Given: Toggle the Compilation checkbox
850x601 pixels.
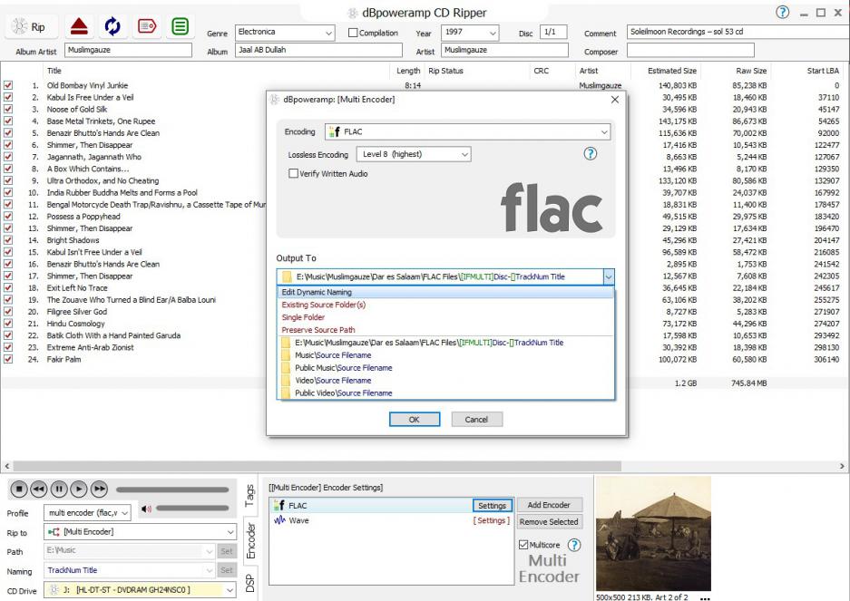Looking at the screenshot, I should click(x=353, y=34).
